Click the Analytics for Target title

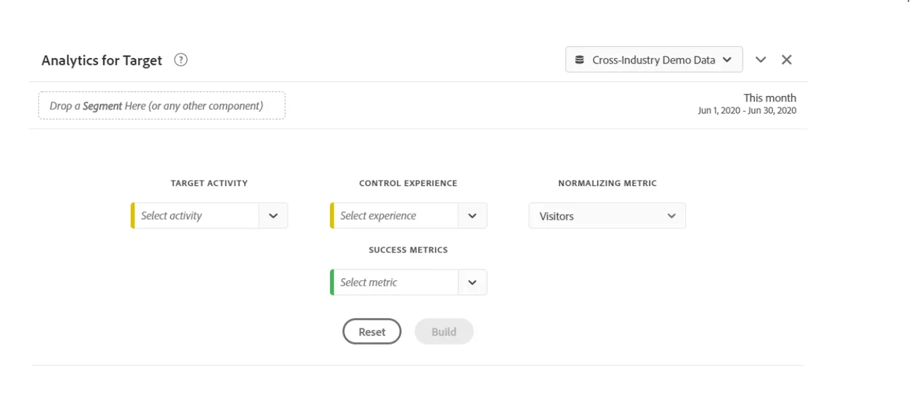point(102,61)
